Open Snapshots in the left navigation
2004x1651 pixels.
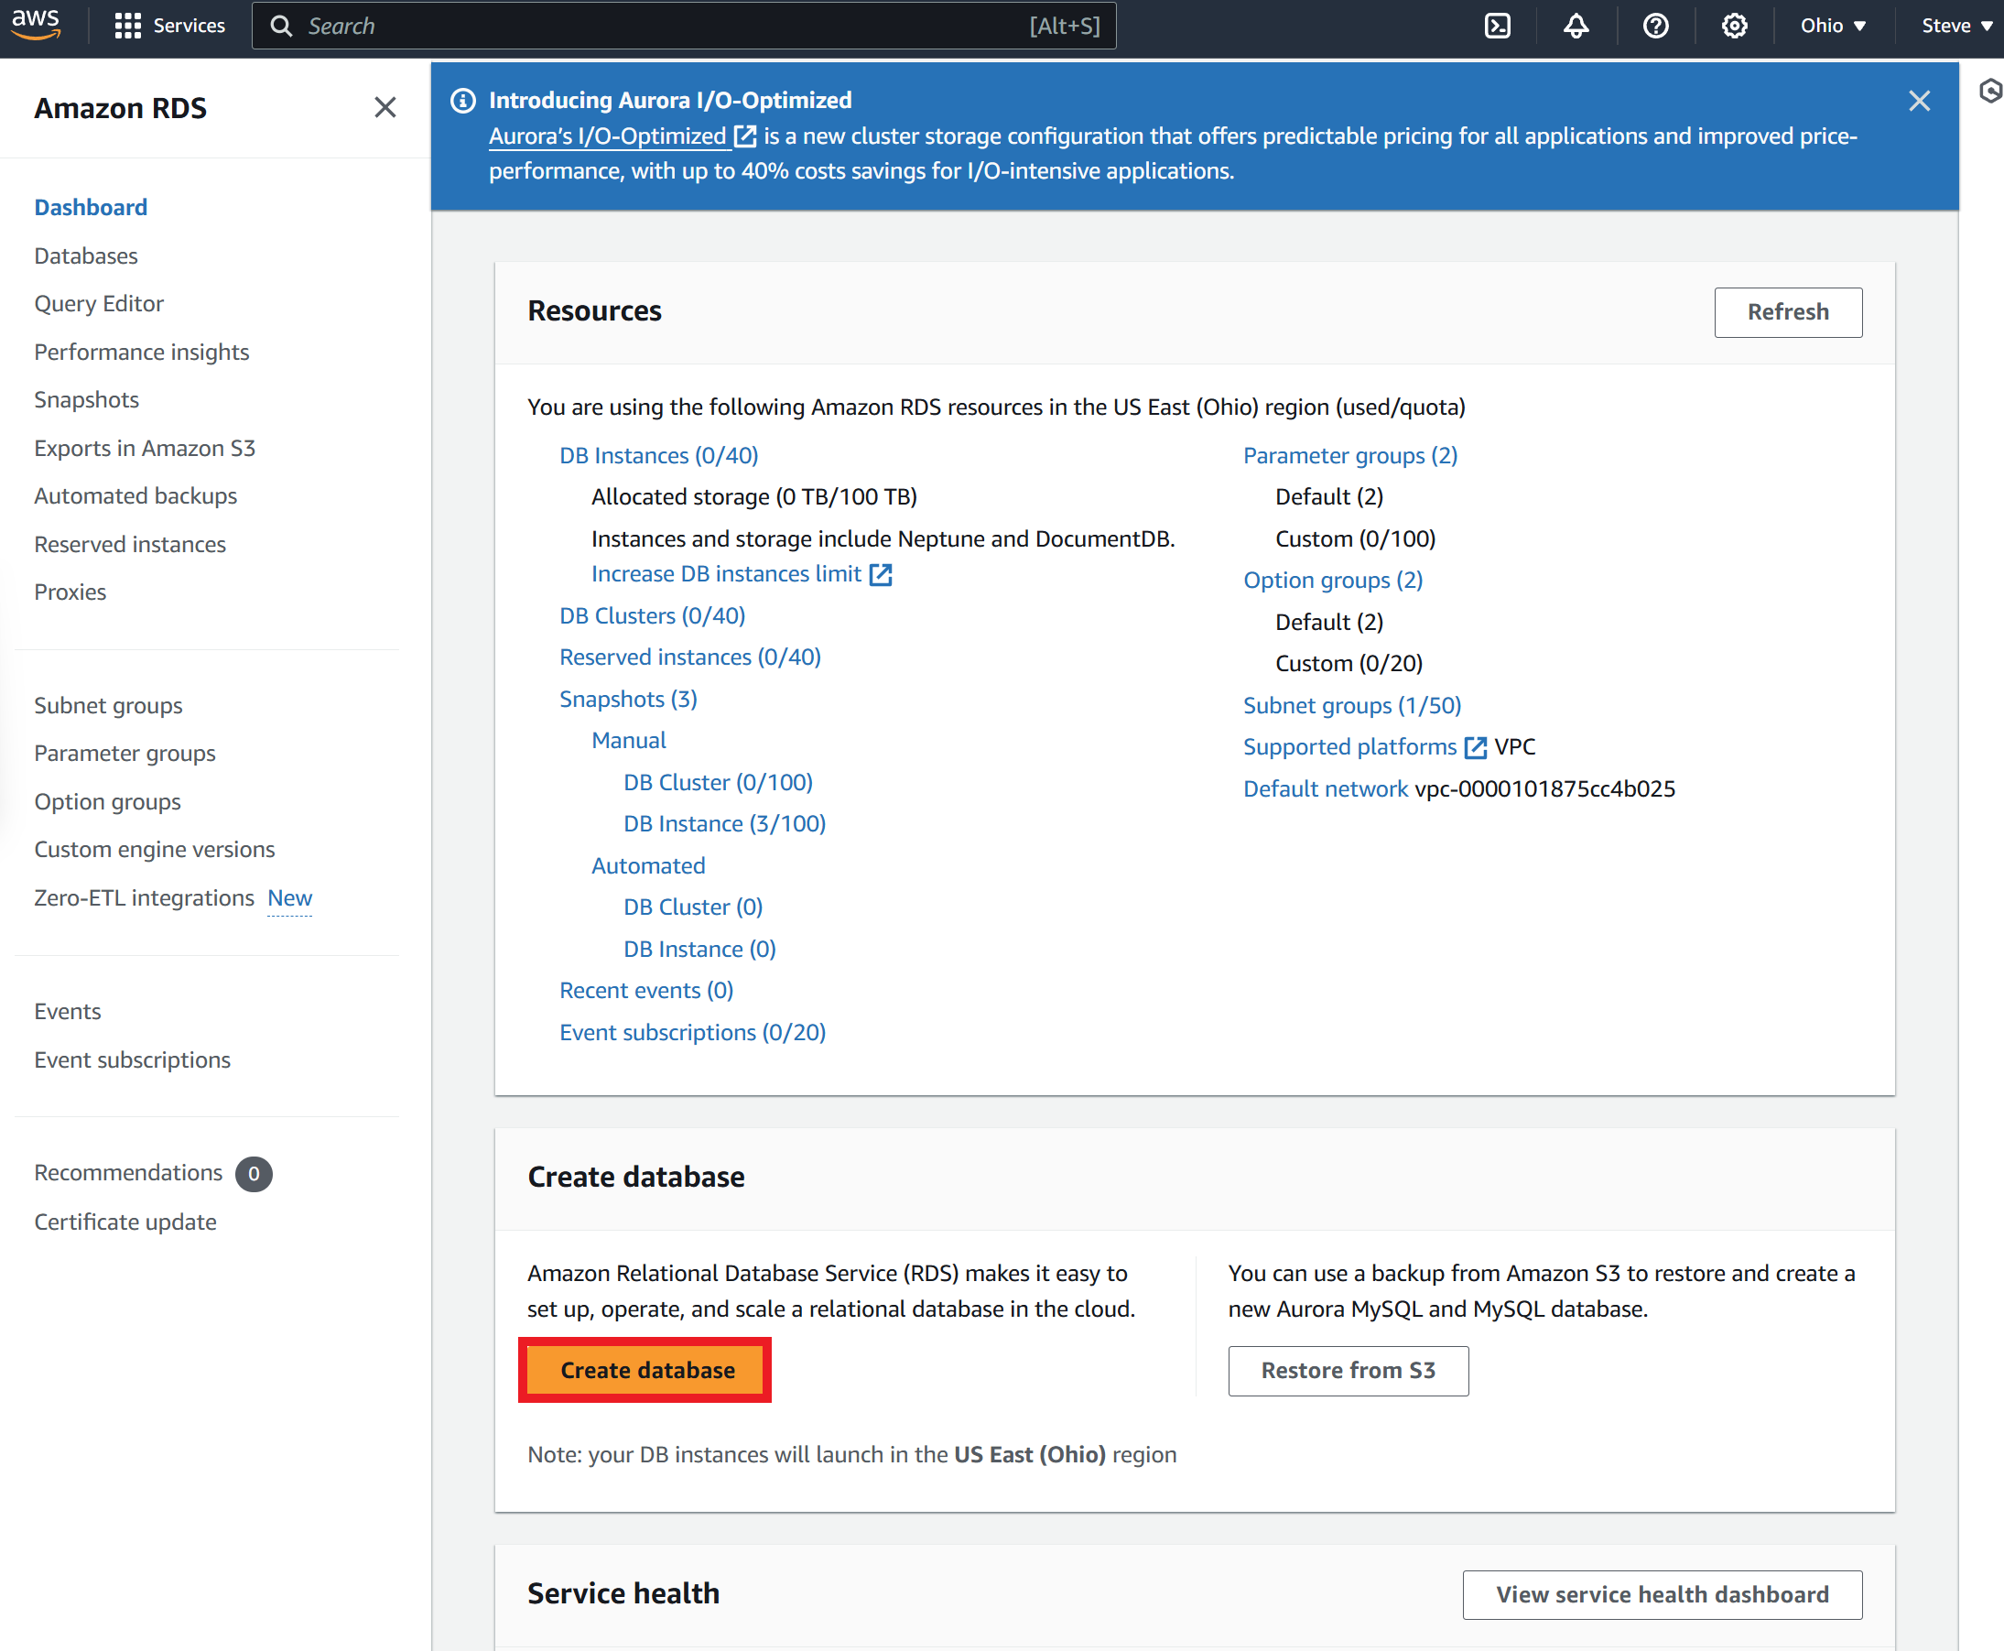[86, 399]
